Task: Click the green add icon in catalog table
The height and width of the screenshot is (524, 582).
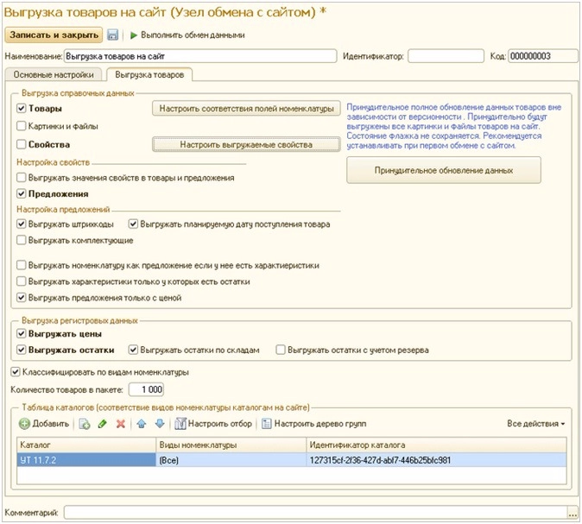Action: point(25,424)
